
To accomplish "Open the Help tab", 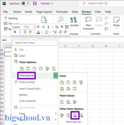I will click(x=108, y=12).
